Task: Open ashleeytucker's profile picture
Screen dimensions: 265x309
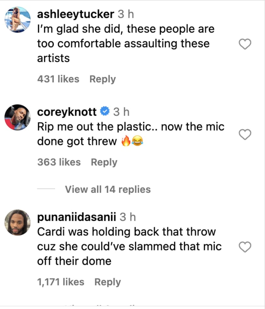Action: point(17,19)
